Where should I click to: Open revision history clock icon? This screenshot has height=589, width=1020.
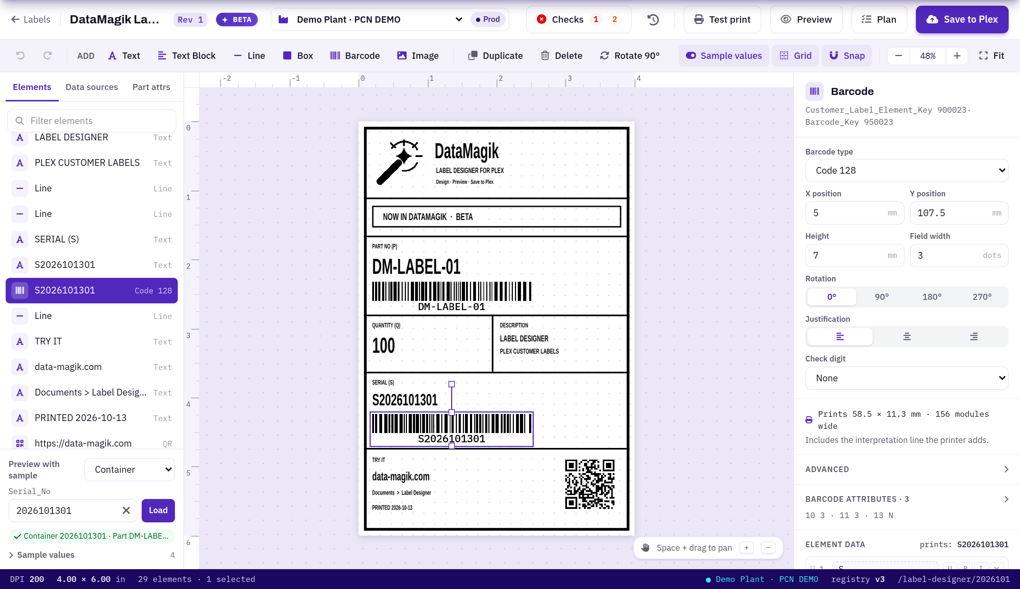[x=653, y=19]
